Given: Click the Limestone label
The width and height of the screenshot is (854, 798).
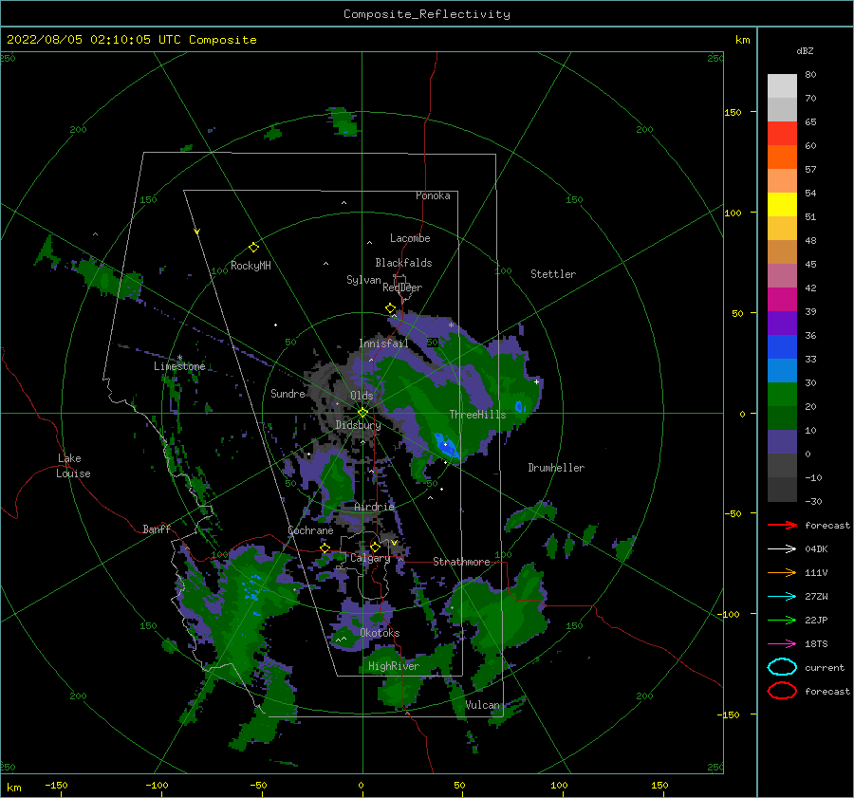Looking at the screenshot, I should click(179, 366).
